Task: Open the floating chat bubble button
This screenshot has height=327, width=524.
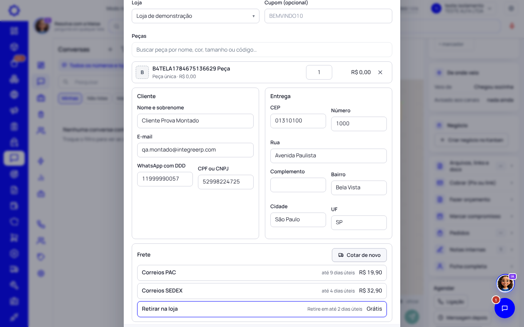Action: 505,308
